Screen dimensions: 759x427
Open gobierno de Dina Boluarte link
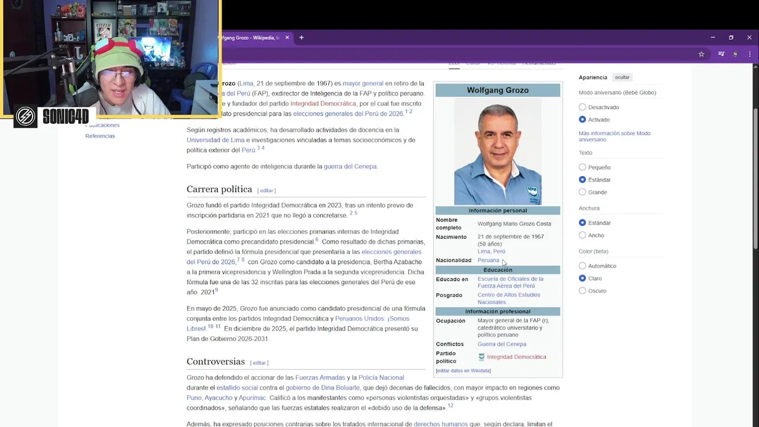tap(323, 388)
